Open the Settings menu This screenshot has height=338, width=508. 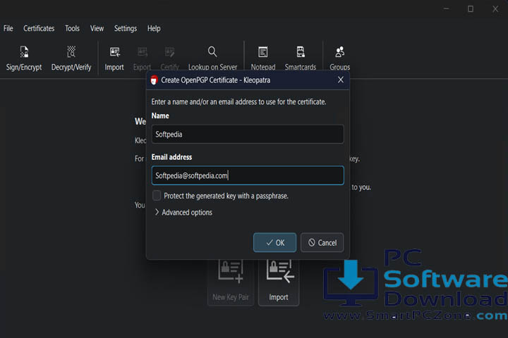[126, 28]
